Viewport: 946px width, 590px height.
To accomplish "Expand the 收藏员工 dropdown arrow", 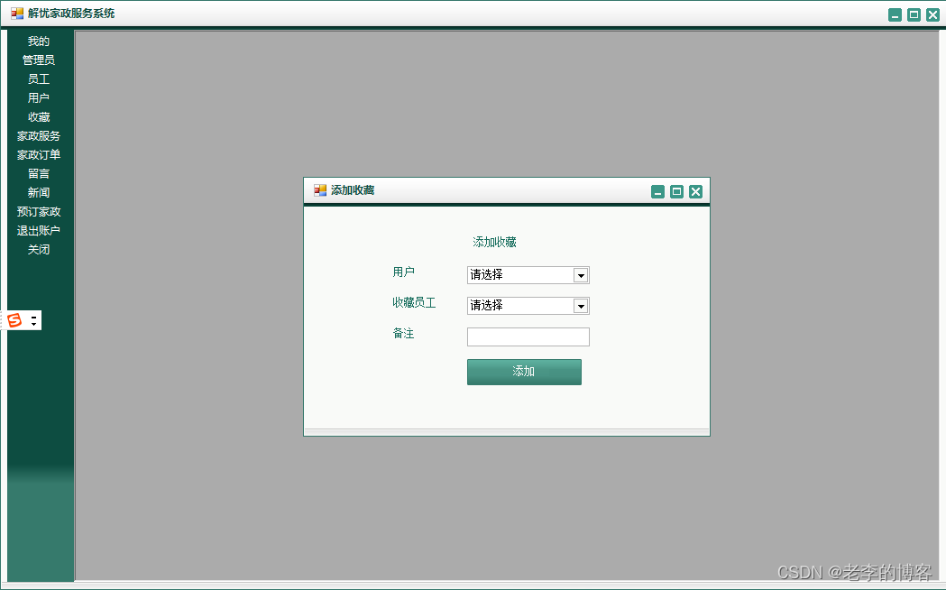I will point(581,307).
